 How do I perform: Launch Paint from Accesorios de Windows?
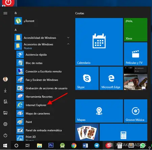(x=43, y=122)
